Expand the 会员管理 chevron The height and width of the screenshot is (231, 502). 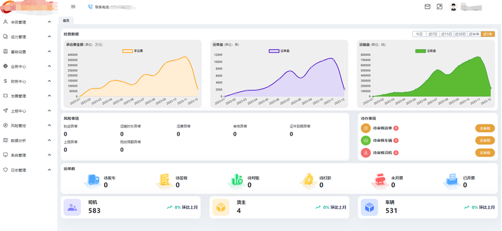[50, 22]
